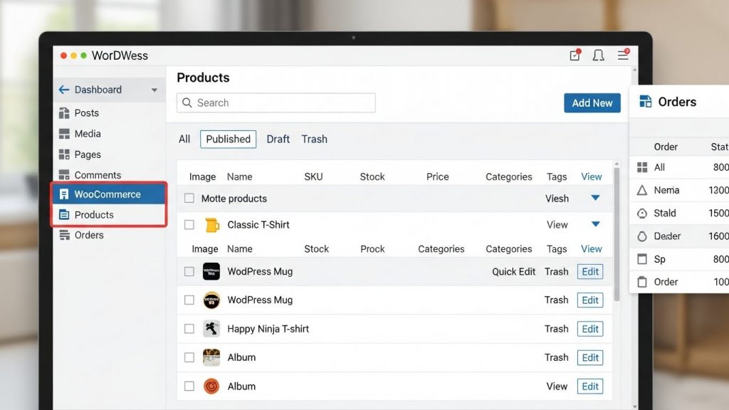Image resolution: width=729 pixels, height=410 pixels.
Task: Select the Deder icon in Orders panel
Action: click(642, 236)
